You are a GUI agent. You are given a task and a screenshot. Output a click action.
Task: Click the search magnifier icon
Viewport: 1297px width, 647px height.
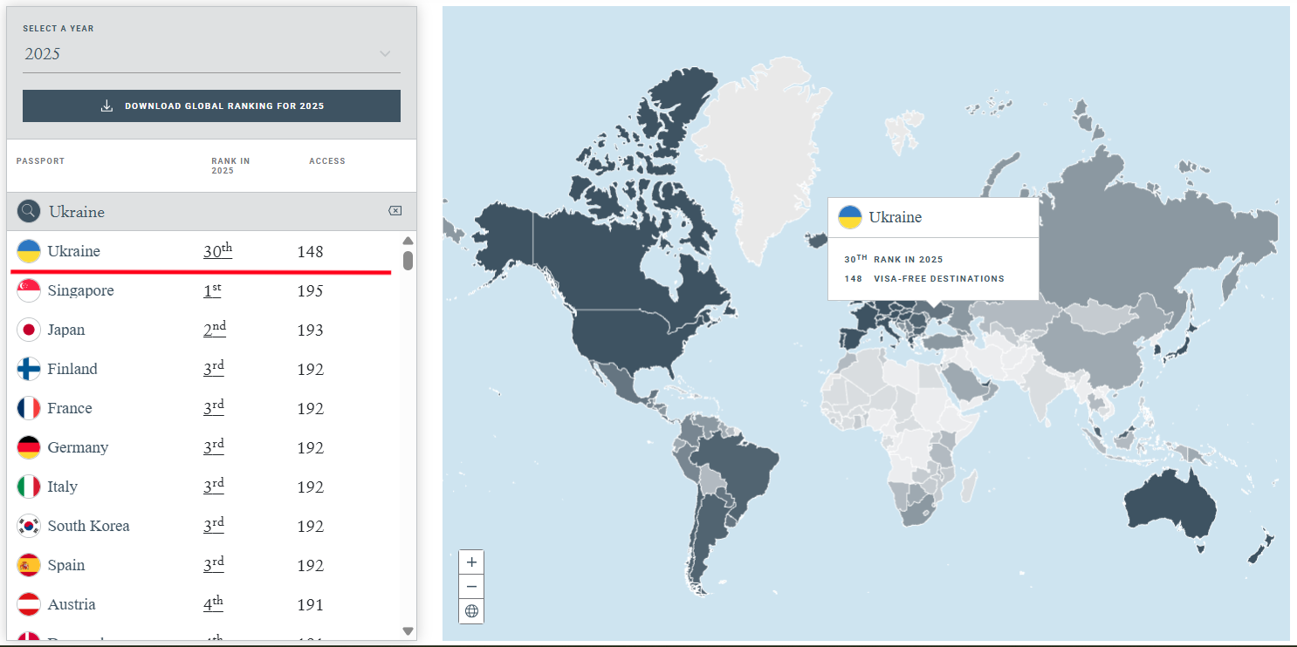click(29, 211)
